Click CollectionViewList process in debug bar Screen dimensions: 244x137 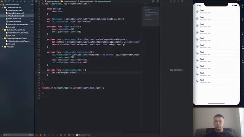(84, 135)
